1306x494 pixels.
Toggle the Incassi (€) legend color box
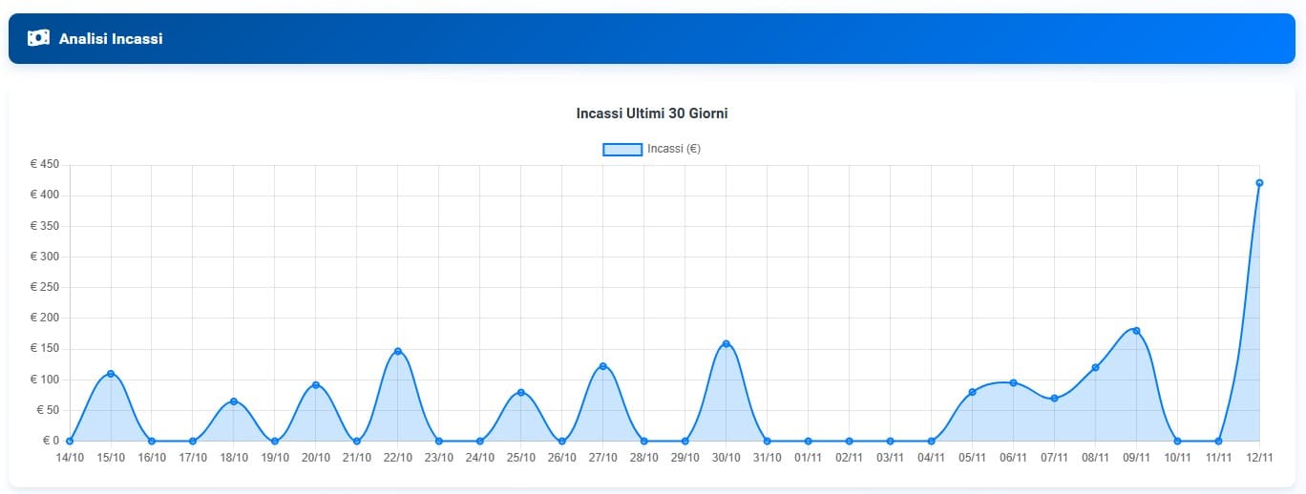(621, 149)
